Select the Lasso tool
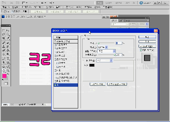Viewport: 170px width, 122px height. 3,34
